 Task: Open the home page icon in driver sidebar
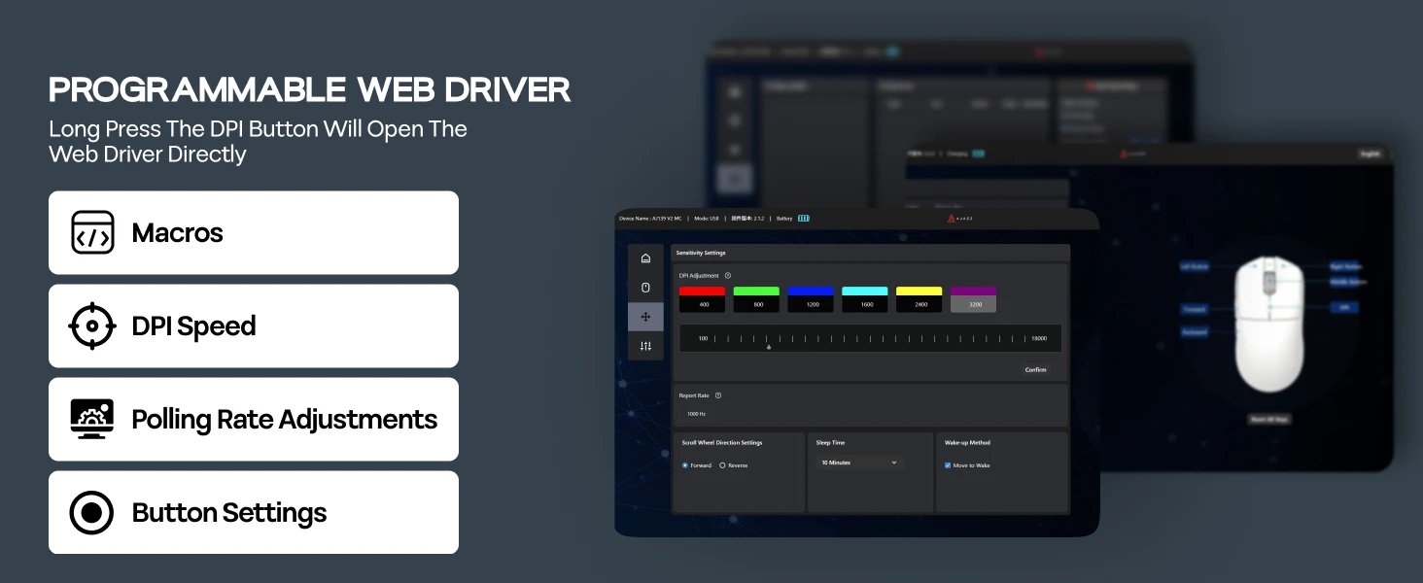coord(645,258)
